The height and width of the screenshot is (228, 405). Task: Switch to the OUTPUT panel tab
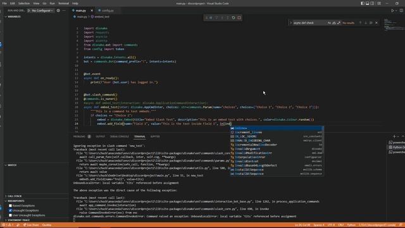point(101,137)
